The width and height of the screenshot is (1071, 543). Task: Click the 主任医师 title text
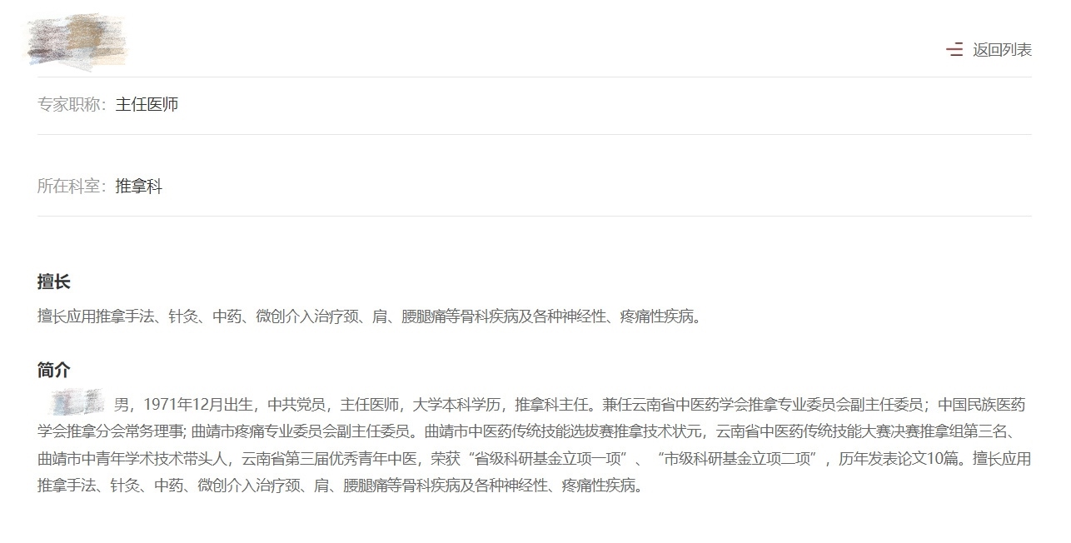(147, 104)
